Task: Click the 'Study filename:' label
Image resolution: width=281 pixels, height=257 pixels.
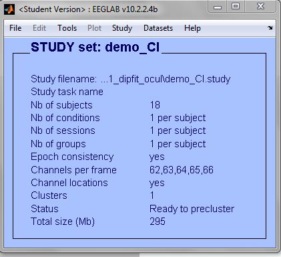Action: point(63,79)
